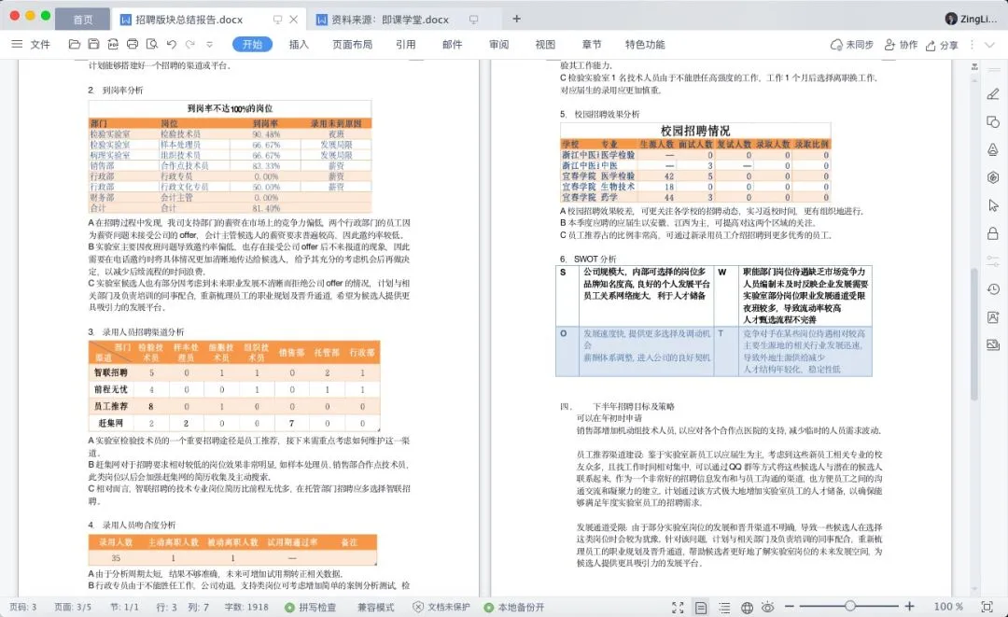Click the fit-page icon in the status bar
The image size is (1008, 617).
(987, 607)
